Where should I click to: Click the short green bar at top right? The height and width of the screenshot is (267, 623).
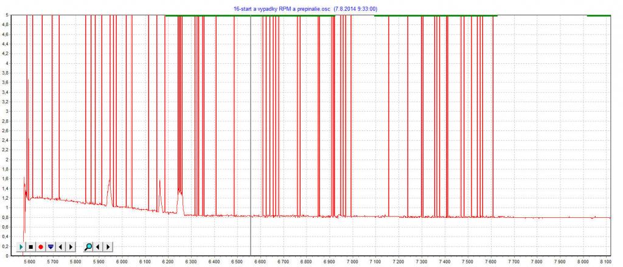598,15
